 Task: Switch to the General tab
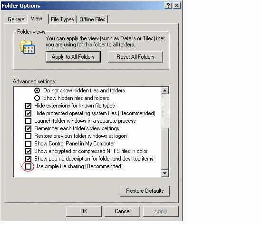pyautogui.click(x=17, y=19)
